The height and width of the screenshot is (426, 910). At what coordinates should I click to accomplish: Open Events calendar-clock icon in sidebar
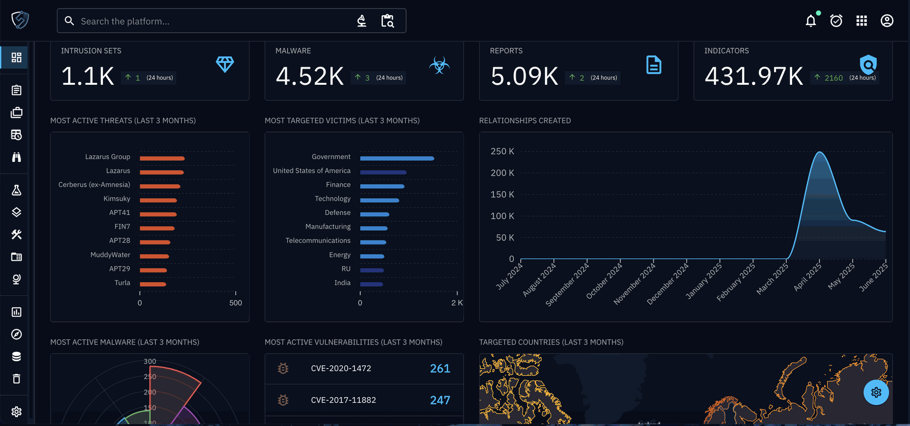coord(17,135)
